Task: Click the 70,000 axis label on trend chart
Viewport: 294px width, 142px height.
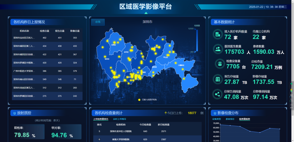Action: coord(216,123)
